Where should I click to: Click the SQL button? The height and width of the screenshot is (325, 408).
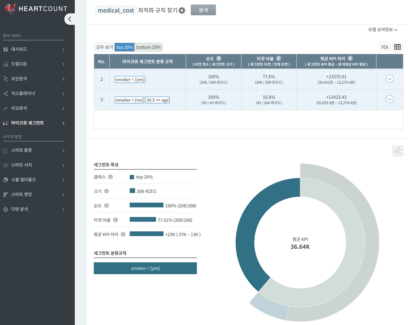tap(385, 47)
